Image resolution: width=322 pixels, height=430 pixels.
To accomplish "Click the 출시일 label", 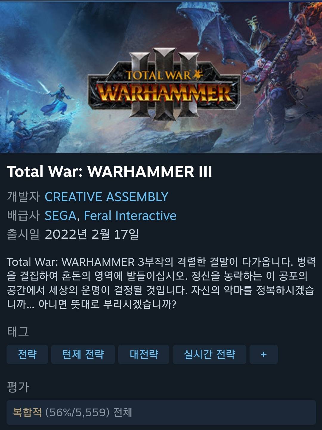I will (x=23, y=234).
